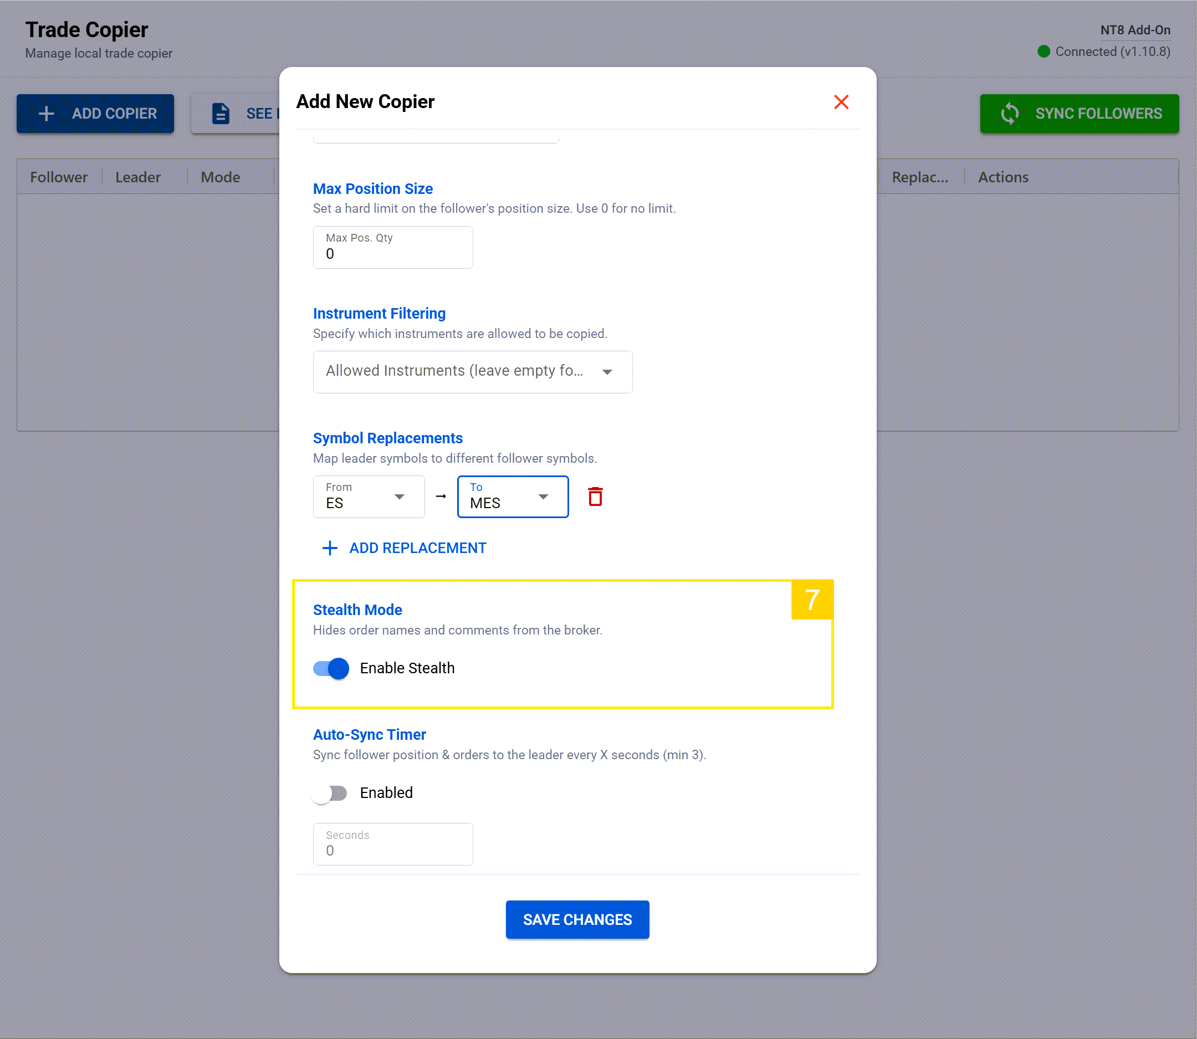Image resolution: width=1197 pixels, height=1039 pixels.
Task: Click the NT8 Add-On label
Action: tap(1135, 30)
